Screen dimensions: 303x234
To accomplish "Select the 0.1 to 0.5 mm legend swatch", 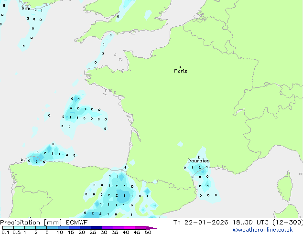I will tap(8, 228).
